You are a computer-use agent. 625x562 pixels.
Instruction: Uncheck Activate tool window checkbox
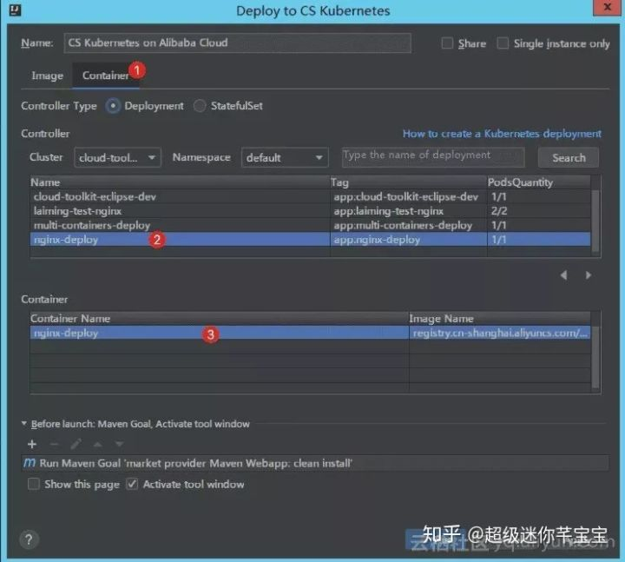tap(132, 484)
